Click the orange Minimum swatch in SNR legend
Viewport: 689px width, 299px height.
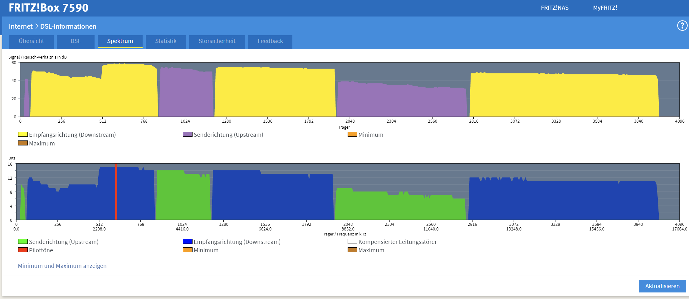pos(352,135)
